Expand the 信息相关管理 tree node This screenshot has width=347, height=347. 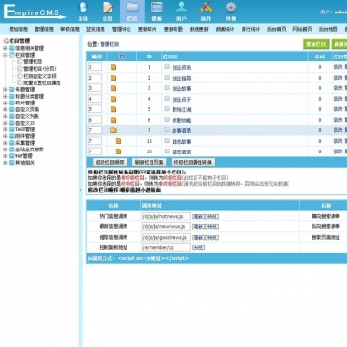click(x=5, y=48)
